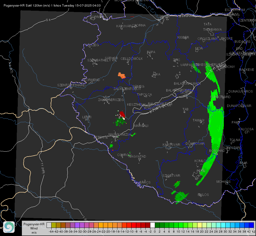Screen dimensions: 256x236
Task: Click the swirl logo icon beside the legend
Action: point(9,227)
